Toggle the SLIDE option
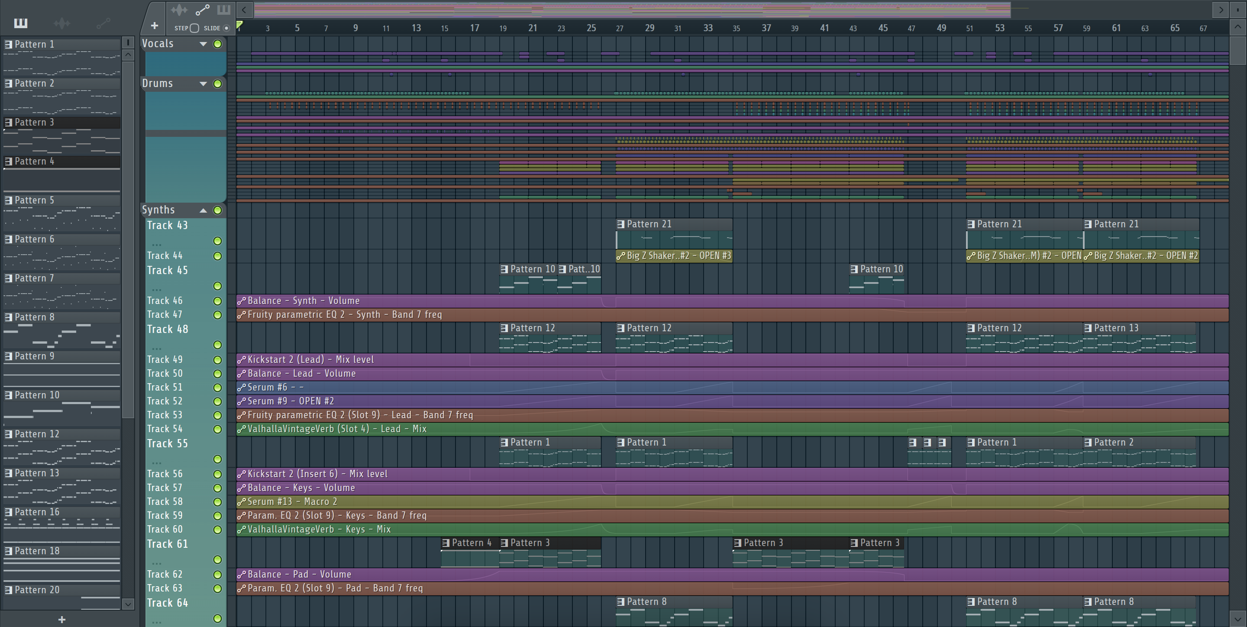Image resolution: width=1247 pixels, height=627 pixels. click(x=226, y=28)
